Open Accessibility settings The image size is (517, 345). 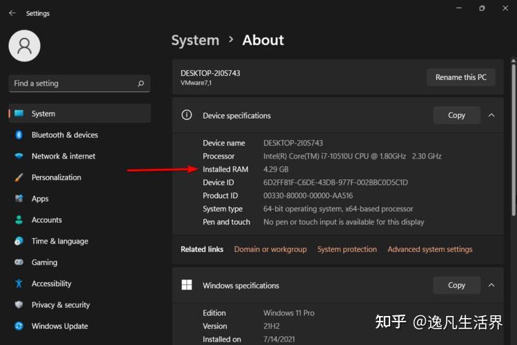[80, 284]
